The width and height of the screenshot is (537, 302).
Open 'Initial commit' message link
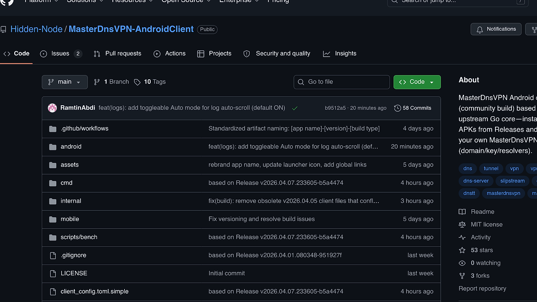pyautogui.click(x=227, y=273)
